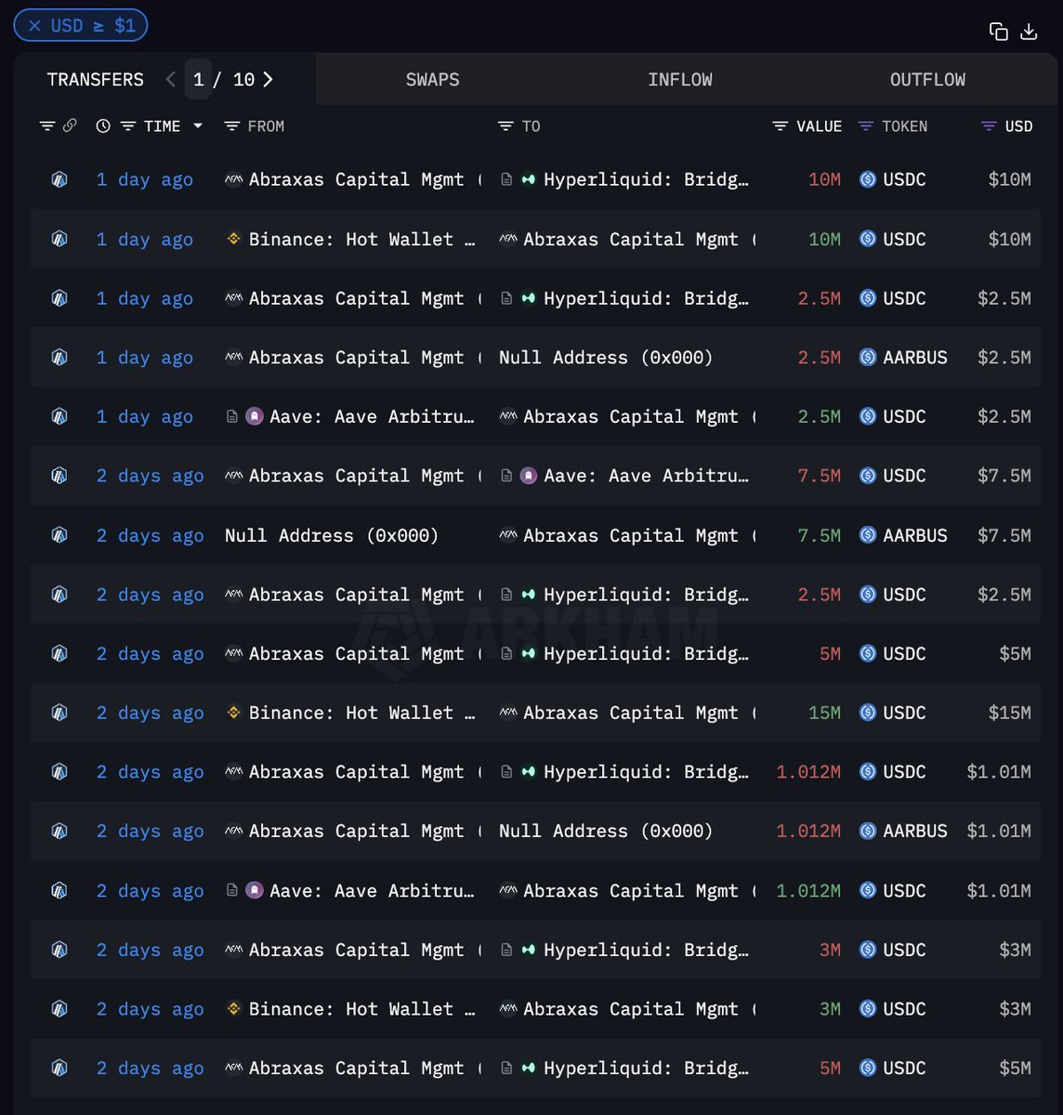Screen dimensions: 1063x1115
Task: Click contract document icon in red 3M row
Action: pyautogui.click(x=506, y=950)
